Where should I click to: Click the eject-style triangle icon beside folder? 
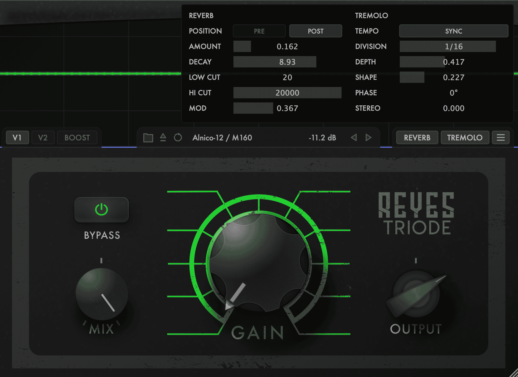[x=163, y=137]
